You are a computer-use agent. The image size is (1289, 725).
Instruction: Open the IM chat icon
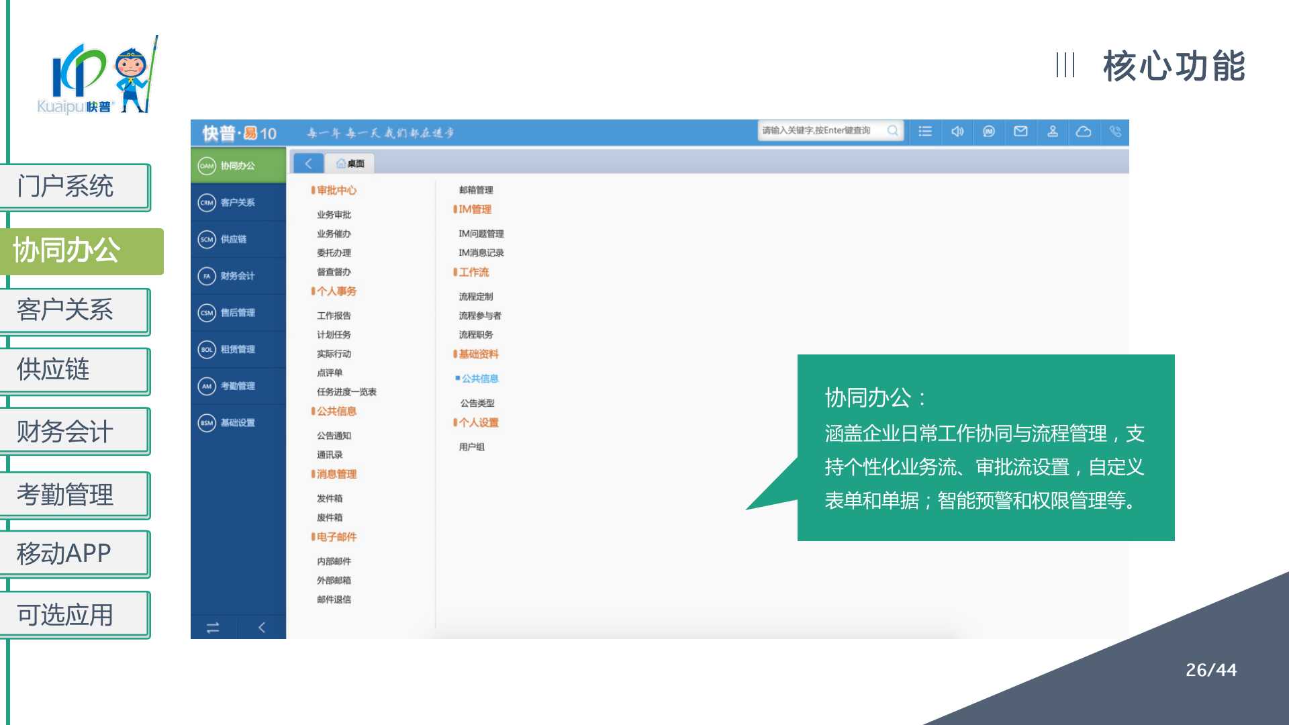pyautogui.click(x=989, y=132)
